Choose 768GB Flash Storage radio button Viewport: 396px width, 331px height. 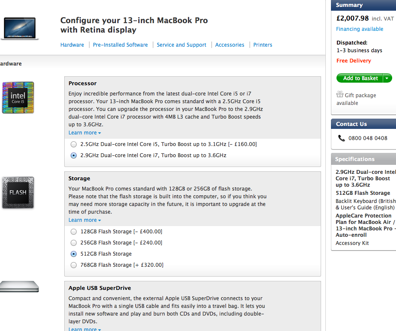[x=74, y=265]
